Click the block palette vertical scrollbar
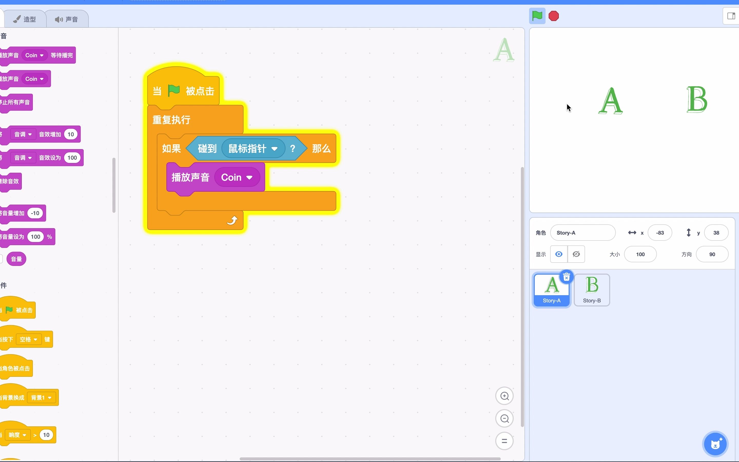Image resolution: width=739 pixels, height=462 pixels. click(x=114, y=185)
